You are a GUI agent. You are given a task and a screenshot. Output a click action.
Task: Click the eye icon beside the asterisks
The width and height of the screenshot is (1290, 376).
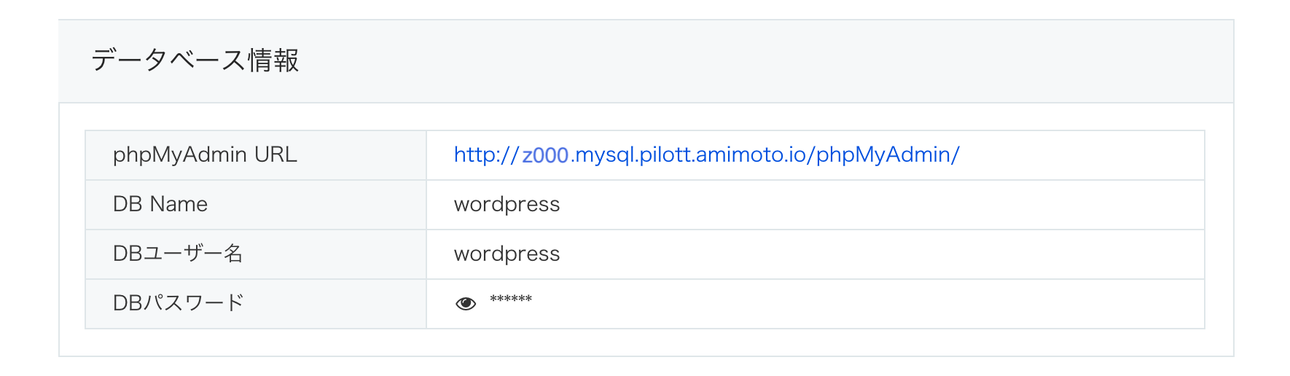pyautogui.click(x=466, y=303)
